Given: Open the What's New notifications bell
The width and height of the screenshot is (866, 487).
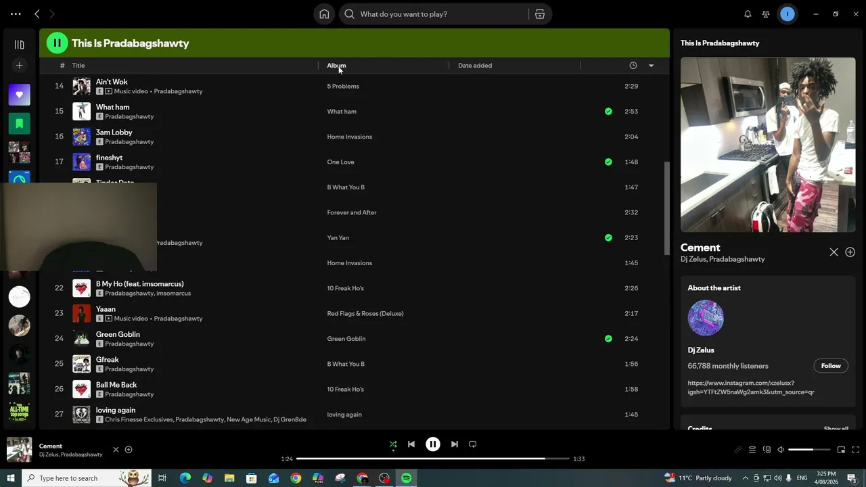Looking at the screenshot, I should [x=748, y=14].
